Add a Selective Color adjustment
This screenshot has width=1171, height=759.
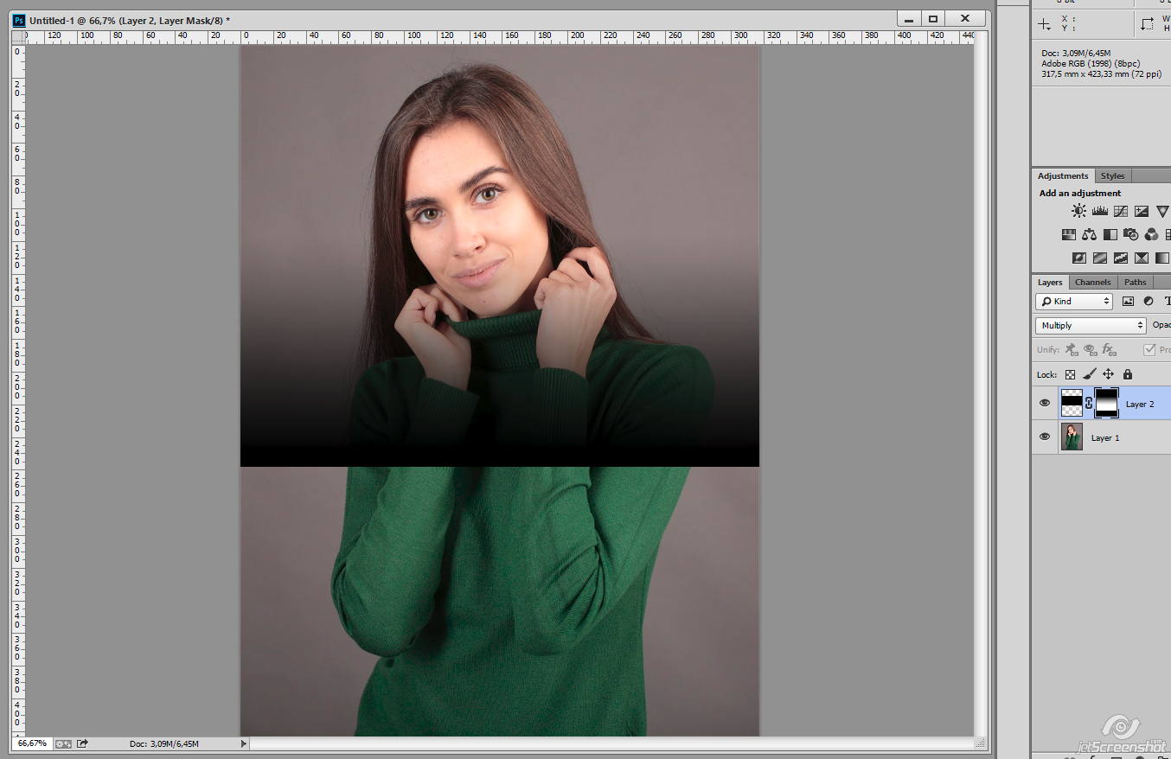pos(1142,258)
